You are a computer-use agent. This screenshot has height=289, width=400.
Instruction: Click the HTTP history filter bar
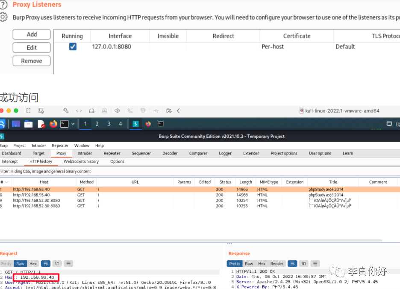pos(200,171)
